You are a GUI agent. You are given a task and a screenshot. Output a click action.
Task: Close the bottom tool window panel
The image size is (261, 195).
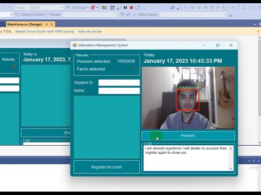259,161
